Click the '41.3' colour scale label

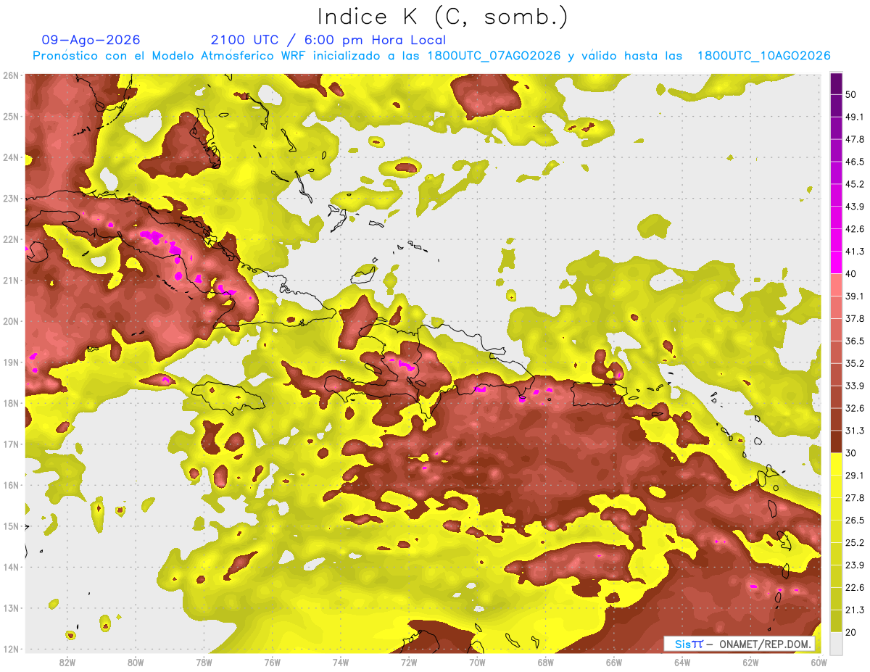[855, 251]
